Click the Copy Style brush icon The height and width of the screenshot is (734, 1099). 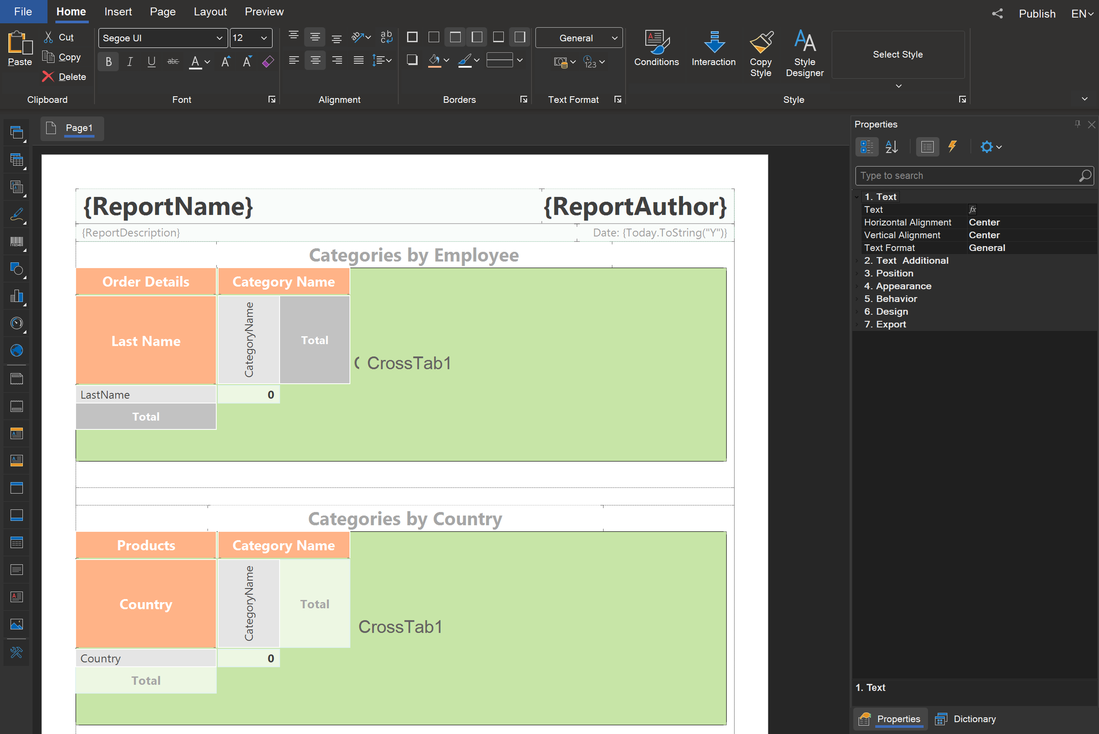[x=761, y=43]
